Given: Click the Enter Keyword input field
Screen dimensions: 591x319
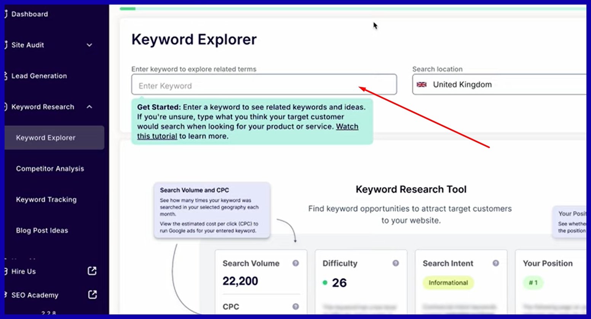Looking at the screenshot, I should (x=264, y=85).
